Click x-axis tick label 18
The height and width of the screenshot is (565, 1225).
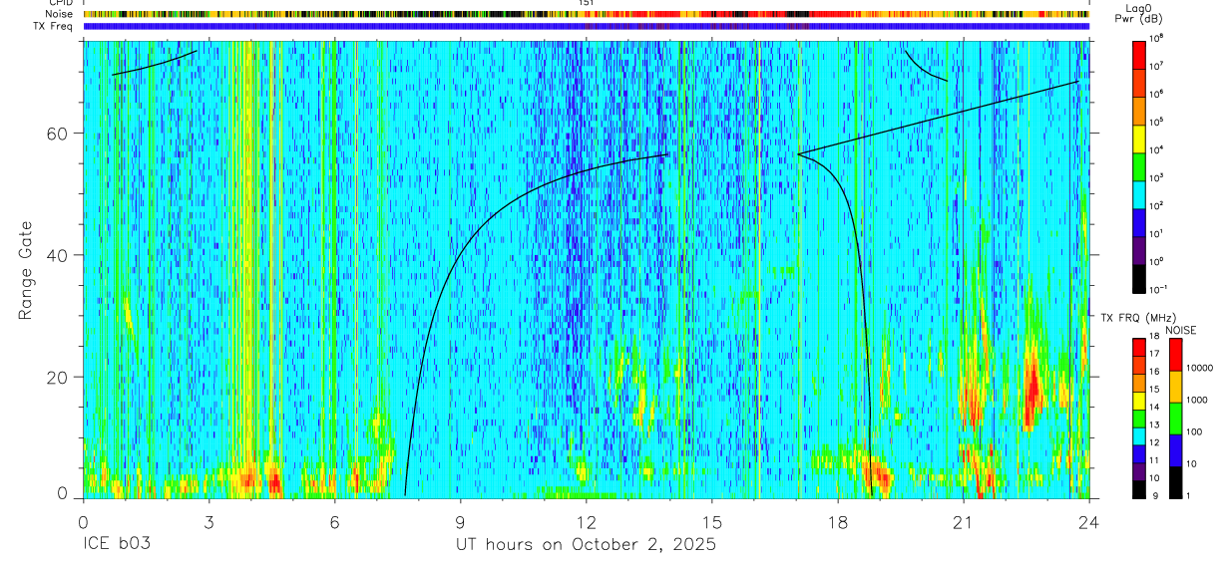tap(838, 521)
